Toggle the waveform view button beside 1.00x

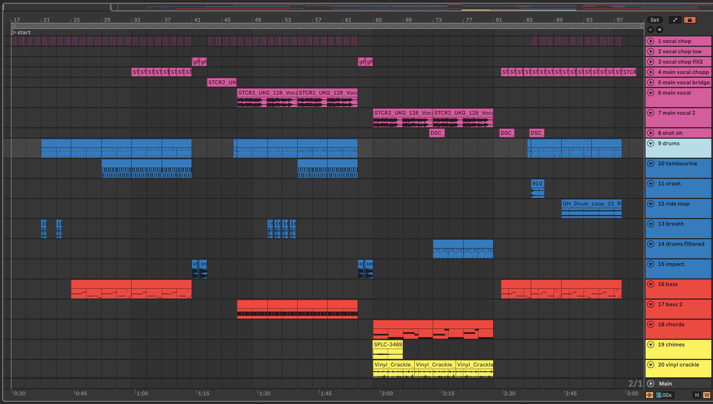pyautogui.click(x=650, y=395)
